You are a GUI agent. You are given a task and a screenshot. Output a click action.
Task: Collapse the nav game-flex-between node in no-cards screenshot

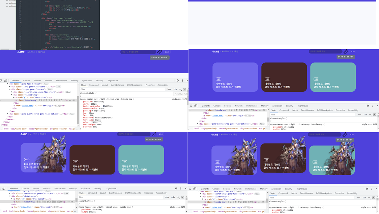coord(7,84)
